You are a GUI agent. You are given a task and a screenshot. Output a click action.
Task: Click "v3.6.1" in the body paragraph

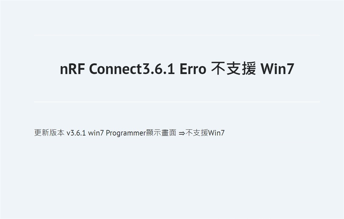[76, 133]
